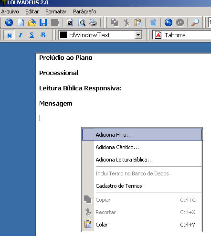This screenshot has width=211, height=238.
Task: Choose Cadastro de Termos entry
Action: coord(119,186)
